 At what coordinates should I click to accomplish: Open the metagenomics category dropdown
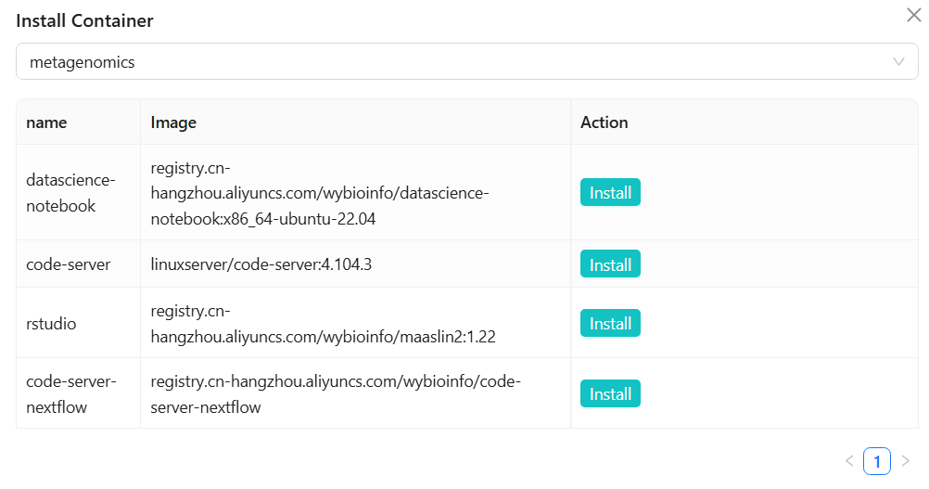[x=454, y=62]
